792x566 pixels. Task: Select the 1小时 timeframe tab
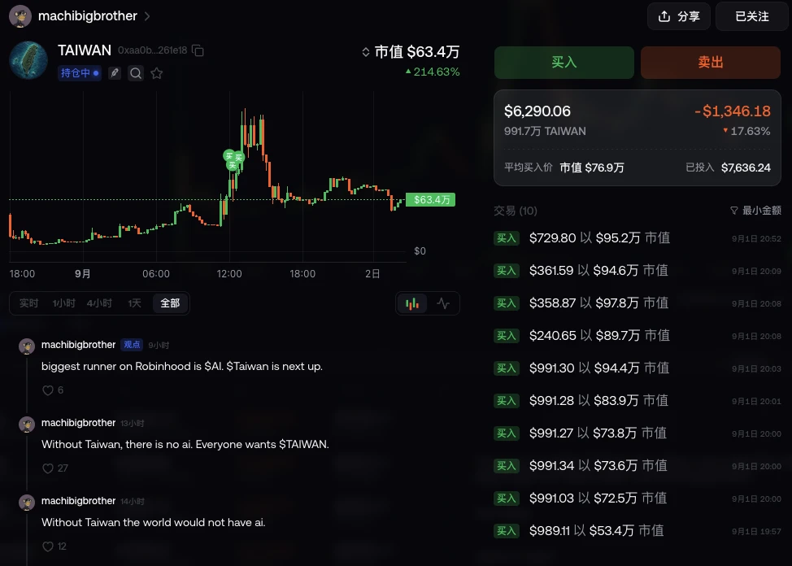(x=63, y=303)
